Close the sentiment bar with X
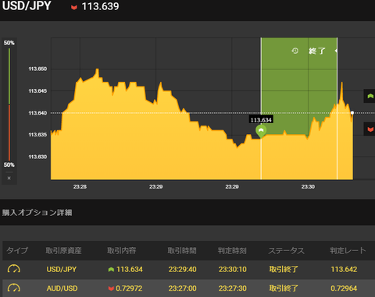 [9, 178]
